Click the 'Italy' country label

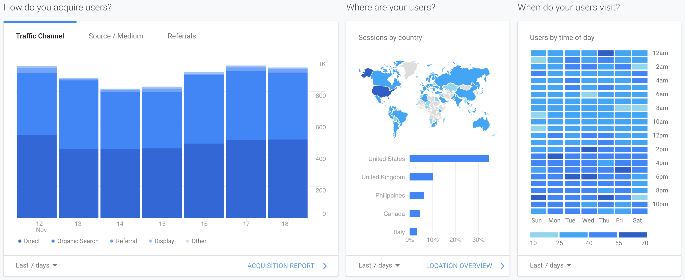click(399, 232)
